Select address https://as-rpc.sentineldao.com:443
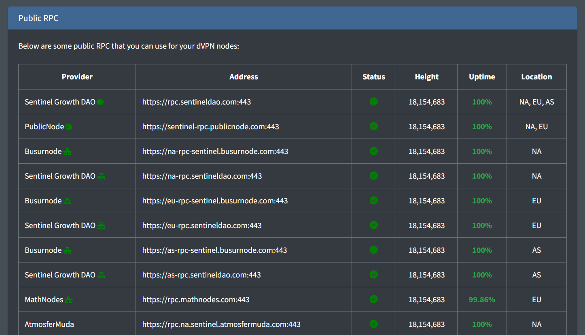This screenshot has height=335, width=585. click(201, 275)
